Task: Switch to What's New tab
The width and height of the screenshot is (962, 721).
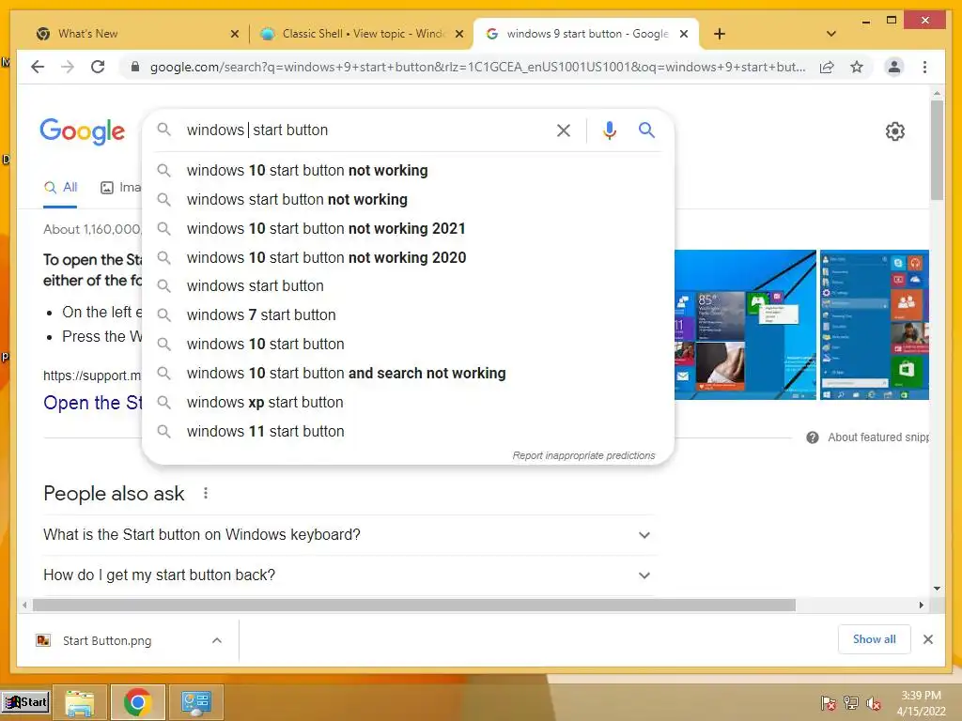Action: [137, 34]
